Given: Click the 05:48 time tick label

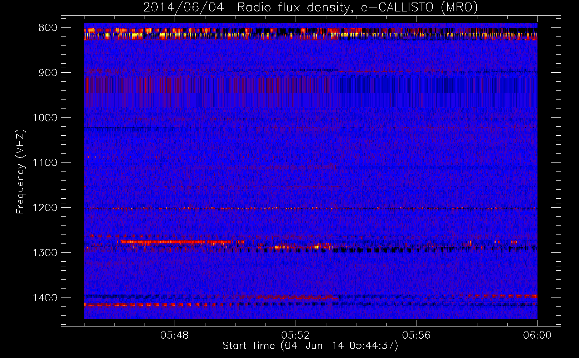Looking at the screenshot, I should point(174,335).
